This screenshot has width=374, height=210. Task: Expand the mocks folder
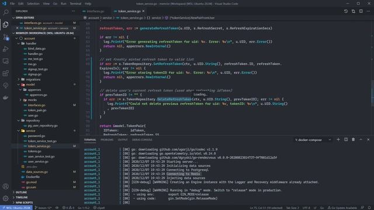pos(20,100)
